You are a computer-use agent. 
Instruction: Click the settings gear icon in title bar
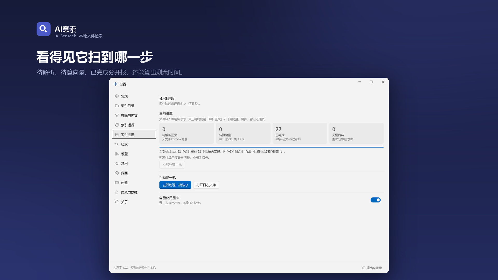[x=115, y=84]
